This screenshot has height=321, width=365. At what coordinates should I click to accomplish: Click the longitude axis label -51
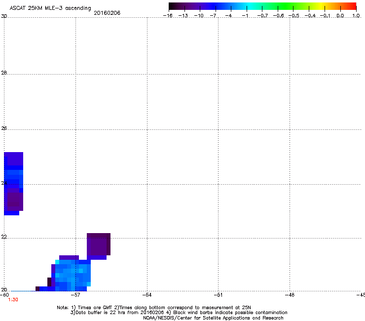point(219,295)
